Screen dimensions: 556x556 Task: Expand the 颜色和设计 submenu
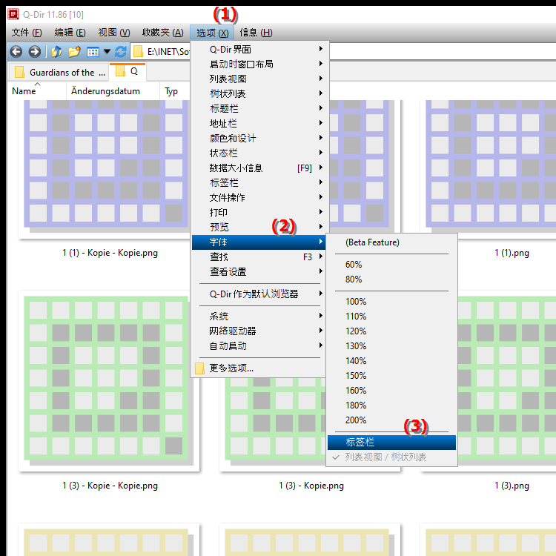coord(259,139)
